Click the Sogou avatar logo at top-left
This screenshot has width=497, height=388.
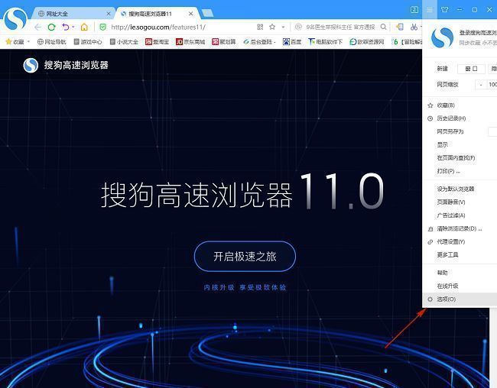tap(15, 20)
